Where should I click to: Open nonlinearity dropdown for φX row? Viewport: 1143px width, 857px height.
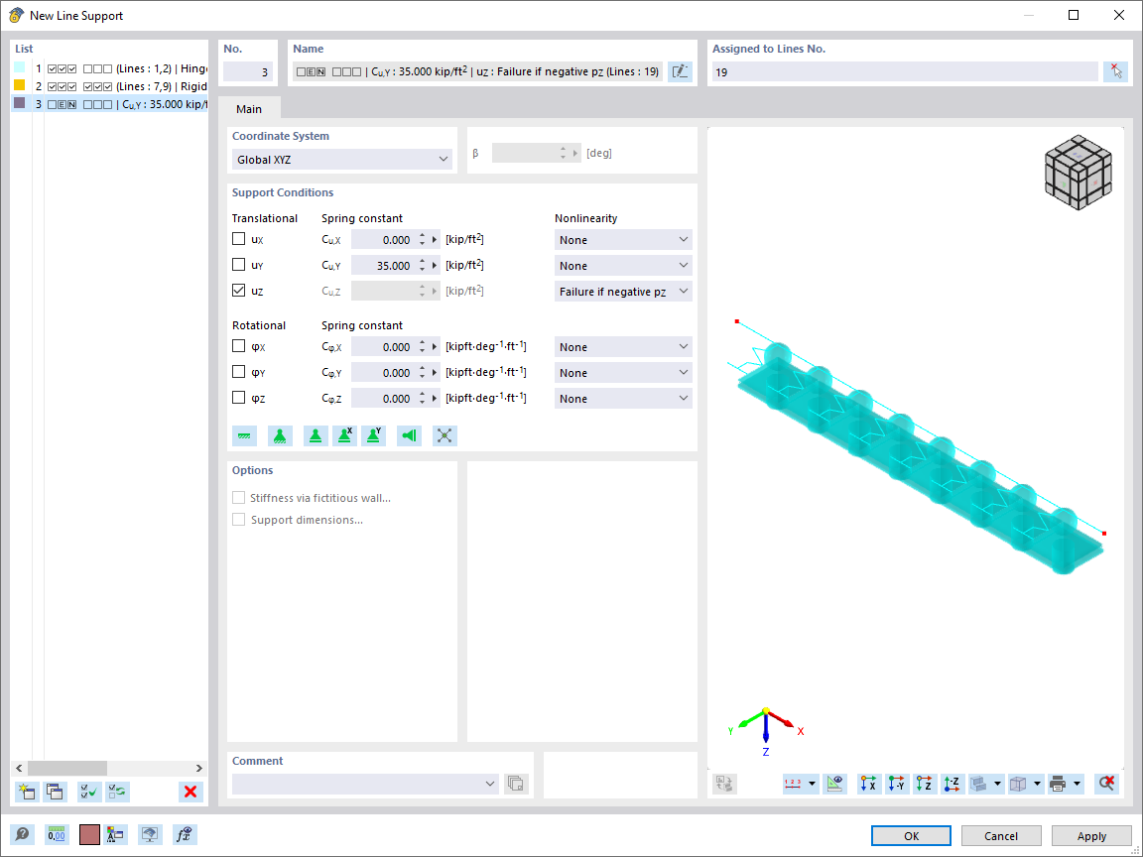pos(623,347)
